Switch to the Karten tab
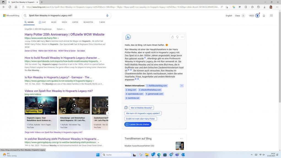 pos(75,22)
